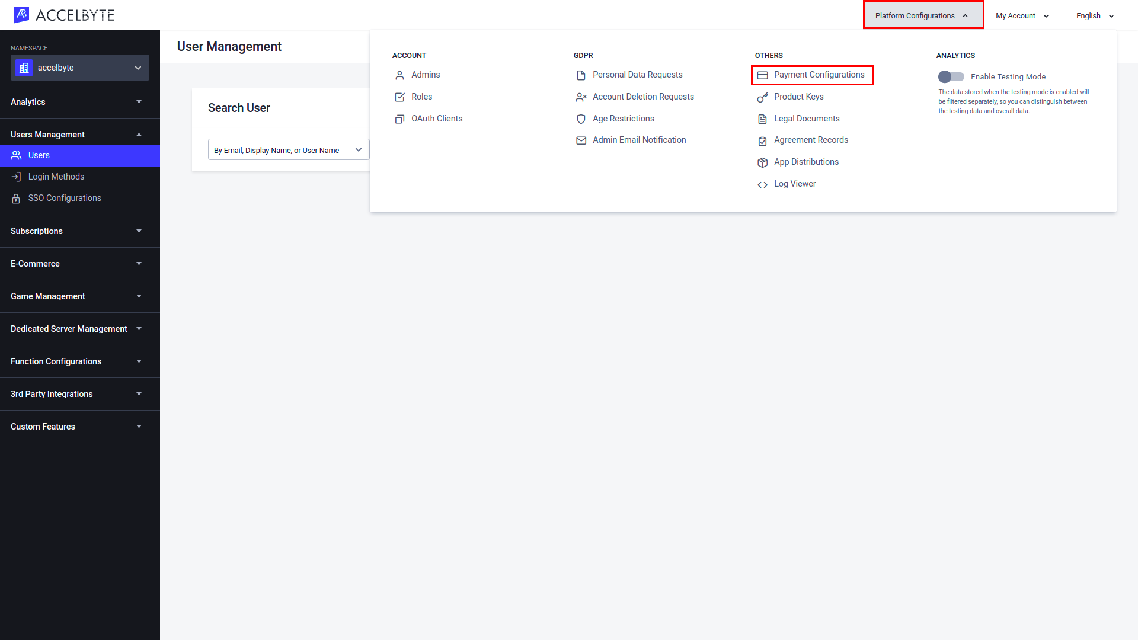Click the App Distributions icon
The height and width of the screenshot is (640, 1138).
[x=762, y=162]
